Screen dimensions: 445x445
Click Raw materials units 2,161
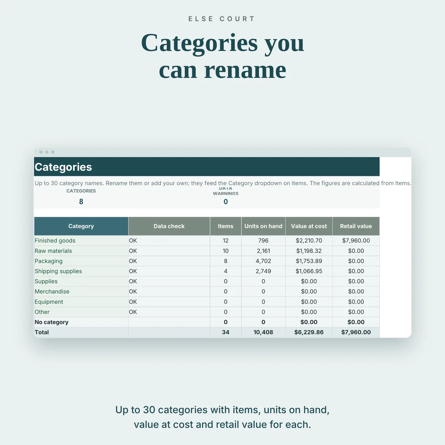(263, 251)
